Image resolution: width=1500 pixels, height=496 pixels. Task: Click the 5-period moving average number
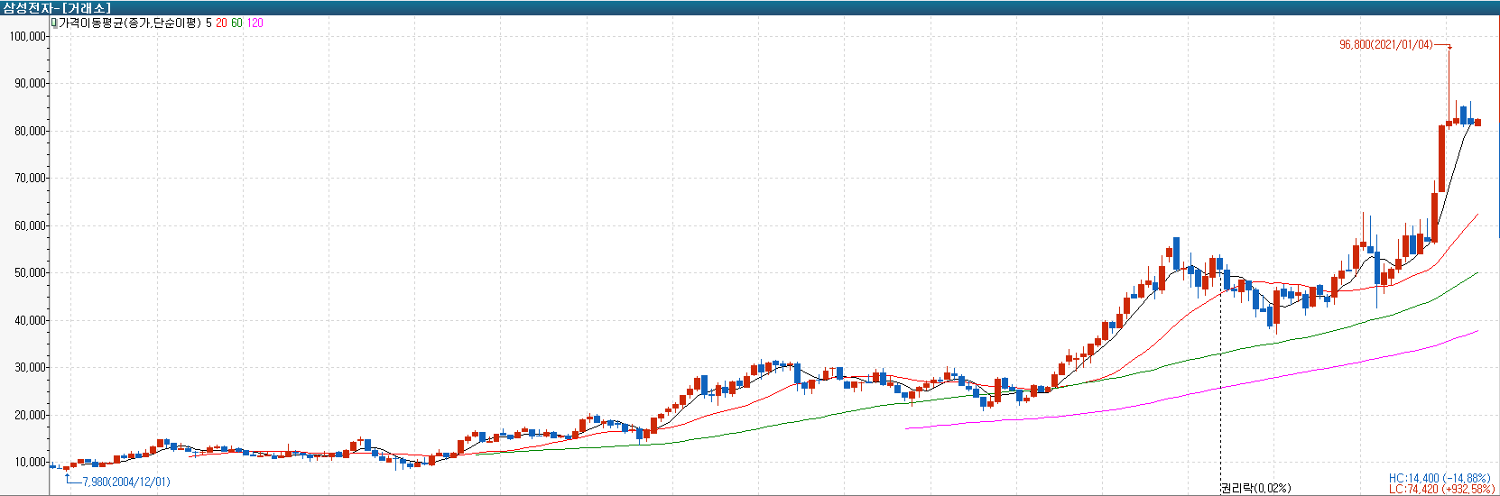click(x=208, y=23)
